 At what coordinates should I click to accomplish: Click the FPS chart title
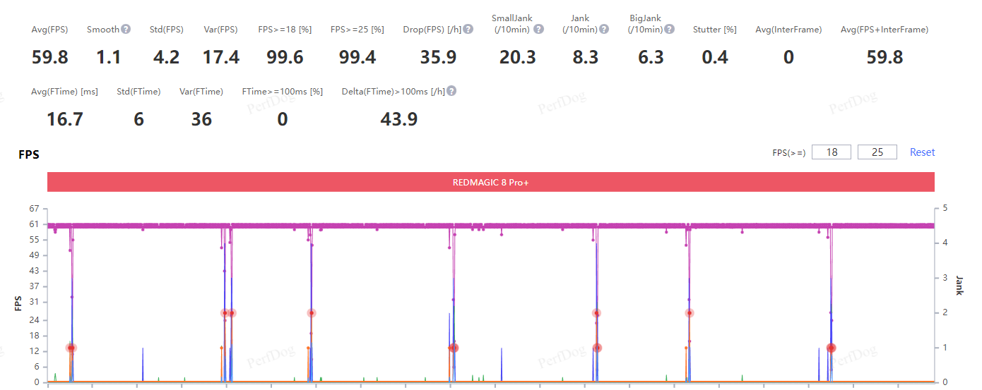[29, 154]
